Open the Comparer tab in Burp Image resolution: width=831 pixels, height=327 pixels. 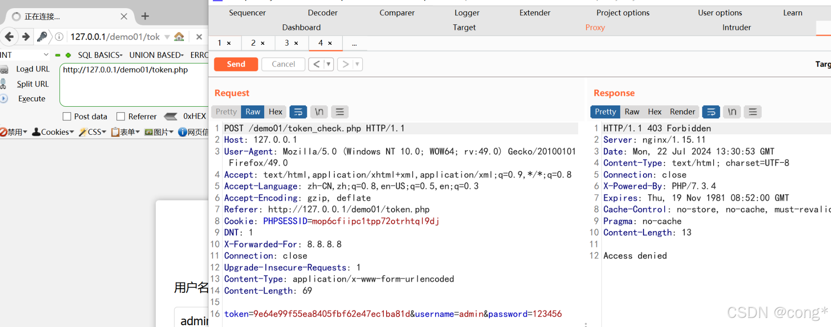point(397,13)
